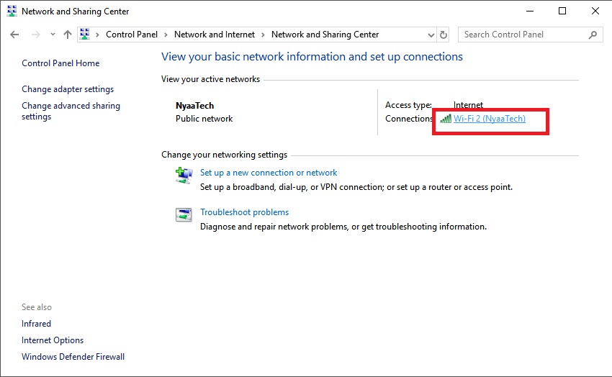Open Change adapter settings
The width and height of the screenshot is (612, 377).
click(x=68, y=89)
